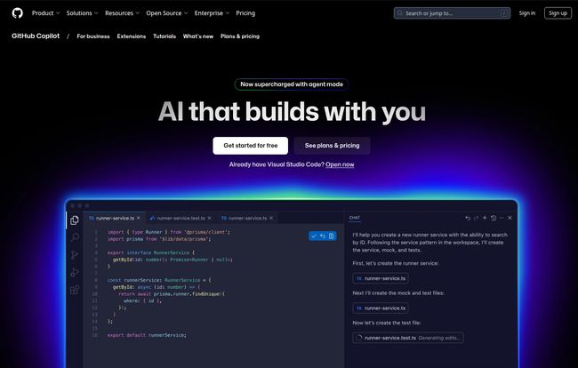Viewport: 578px width, 368px height.
Task: Click the Sign up button
Action: [558, 13]
